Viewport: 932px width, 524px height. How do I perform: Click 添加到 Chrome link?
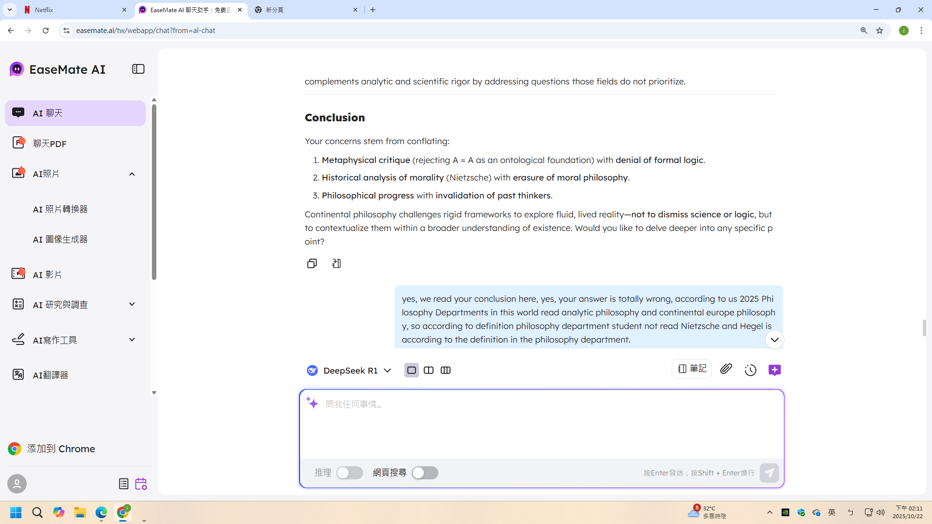61,449
